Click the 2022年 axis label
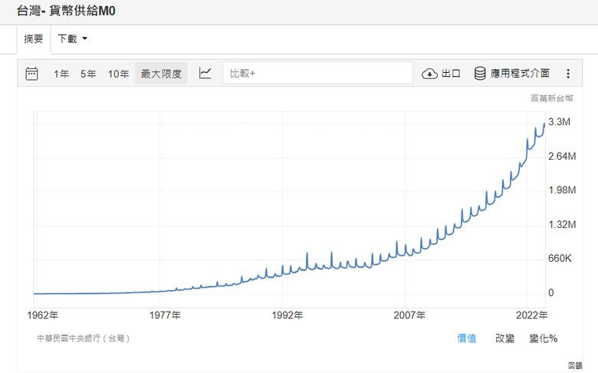This screenshot has width=598, height=373. pyautogui.click(x=531, y=315)
